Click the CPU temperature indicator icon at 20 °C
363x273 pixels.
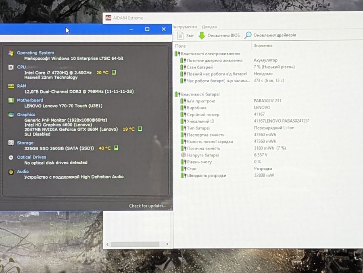[114, 72]
